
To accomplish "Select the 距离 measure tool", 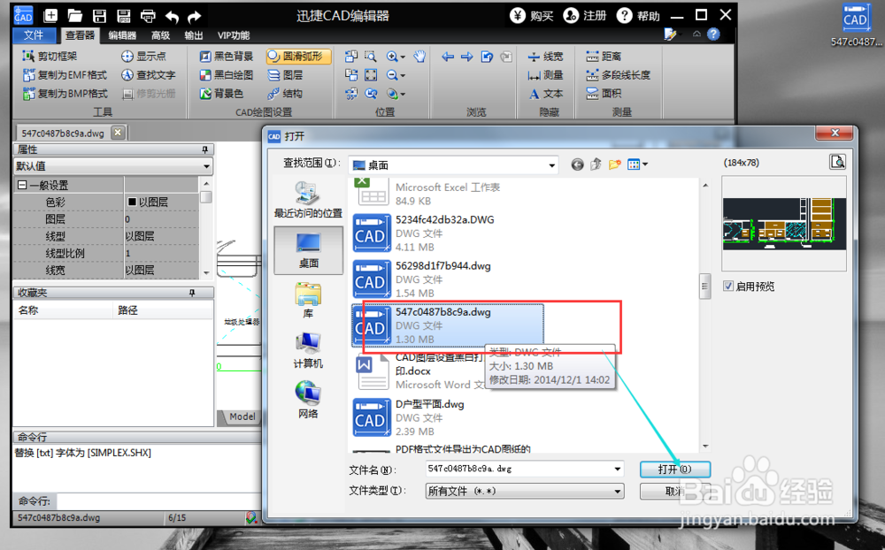I will point(604,56).
